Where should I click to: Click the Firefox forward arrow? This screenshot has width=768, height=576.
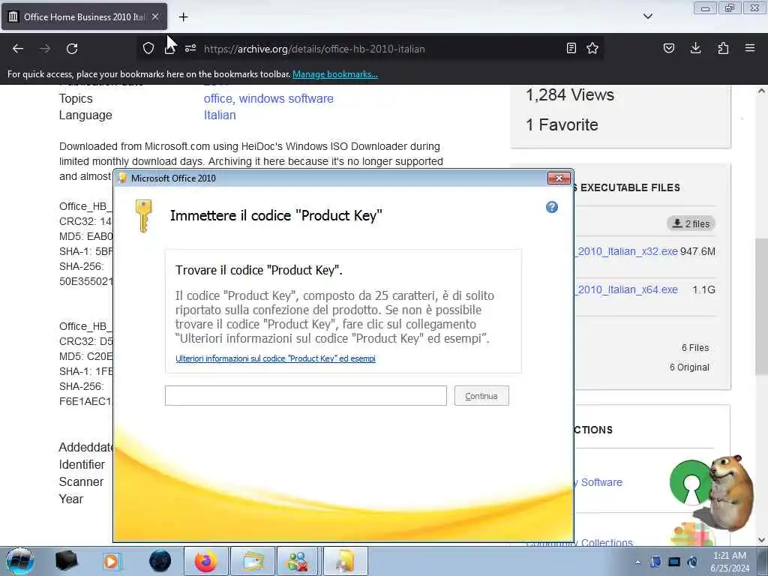[45, 49]
